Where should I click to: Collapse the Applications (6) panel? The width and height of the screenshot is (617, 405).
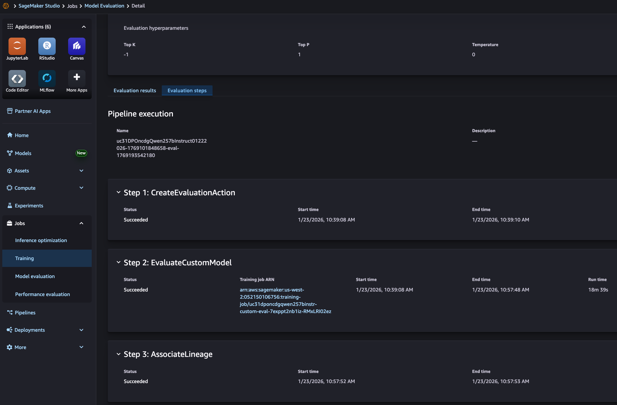84,27
